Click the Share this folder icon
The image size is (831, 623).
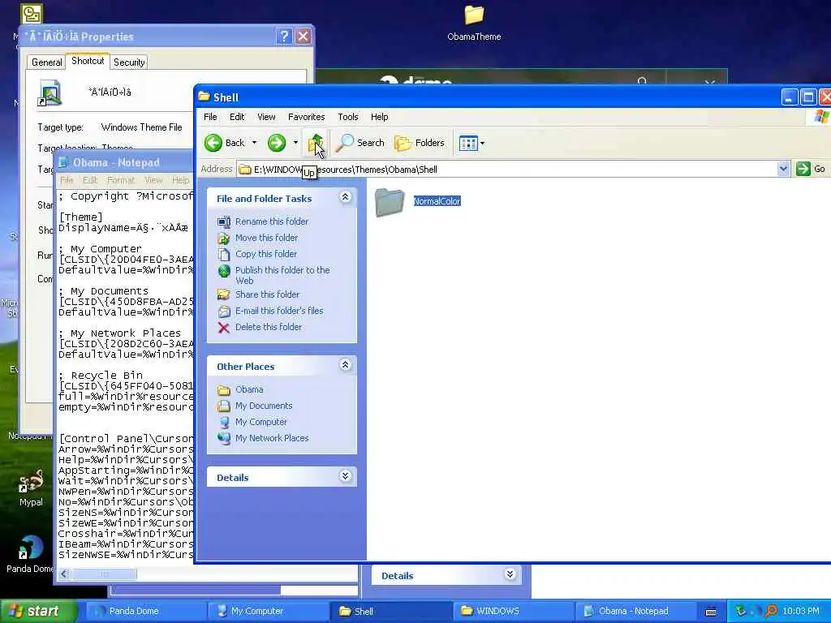point(224,294)
